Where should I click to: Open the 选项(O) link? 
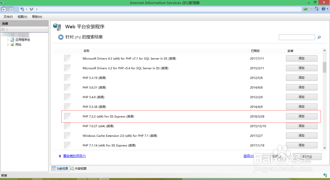tap(248, 156)
